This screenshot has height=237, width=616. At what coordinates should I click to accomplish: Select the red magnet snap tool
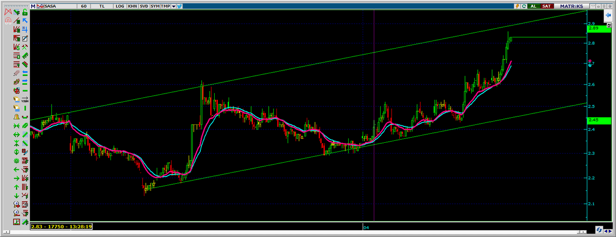tap(8, 20)
